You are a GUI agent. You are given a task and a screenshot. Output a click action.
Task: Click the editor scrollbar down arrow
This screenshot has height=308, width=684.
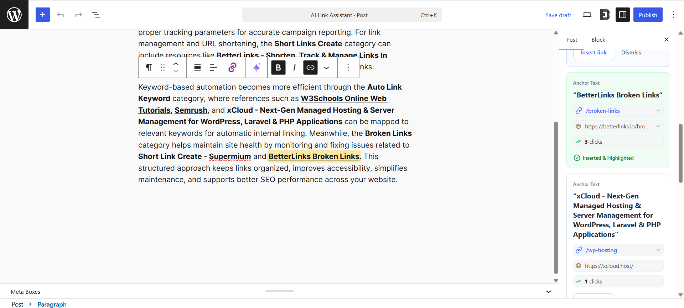pyautogui.click(x=556, y=281)
